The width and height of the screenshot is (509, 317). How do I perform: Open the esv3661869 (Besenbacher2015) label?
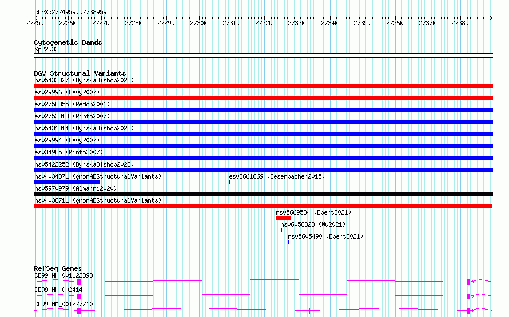(277, 176)
